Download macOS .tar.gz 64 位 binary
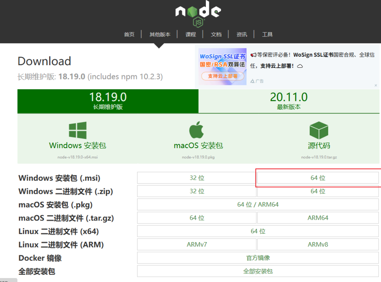The image size is (381, 282). (197, 218)
